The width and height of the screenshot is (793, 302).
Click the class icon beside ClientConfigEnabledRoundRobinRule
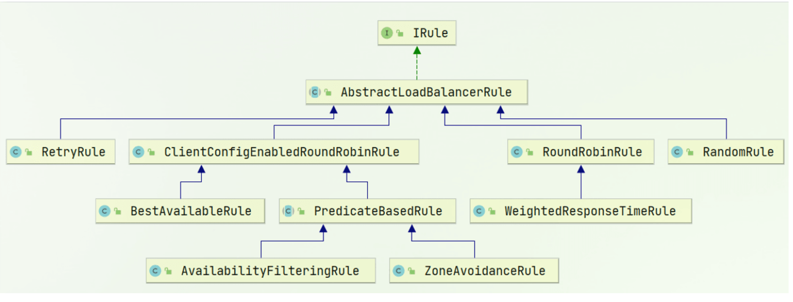pyautogui.click(x=139, y=152)
